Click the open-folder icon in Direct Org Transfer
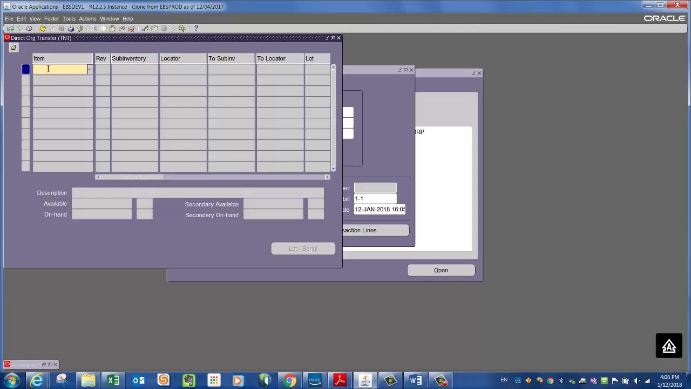Image resolution: width=691 pixels, height=389 pixels. click(13, 48)
